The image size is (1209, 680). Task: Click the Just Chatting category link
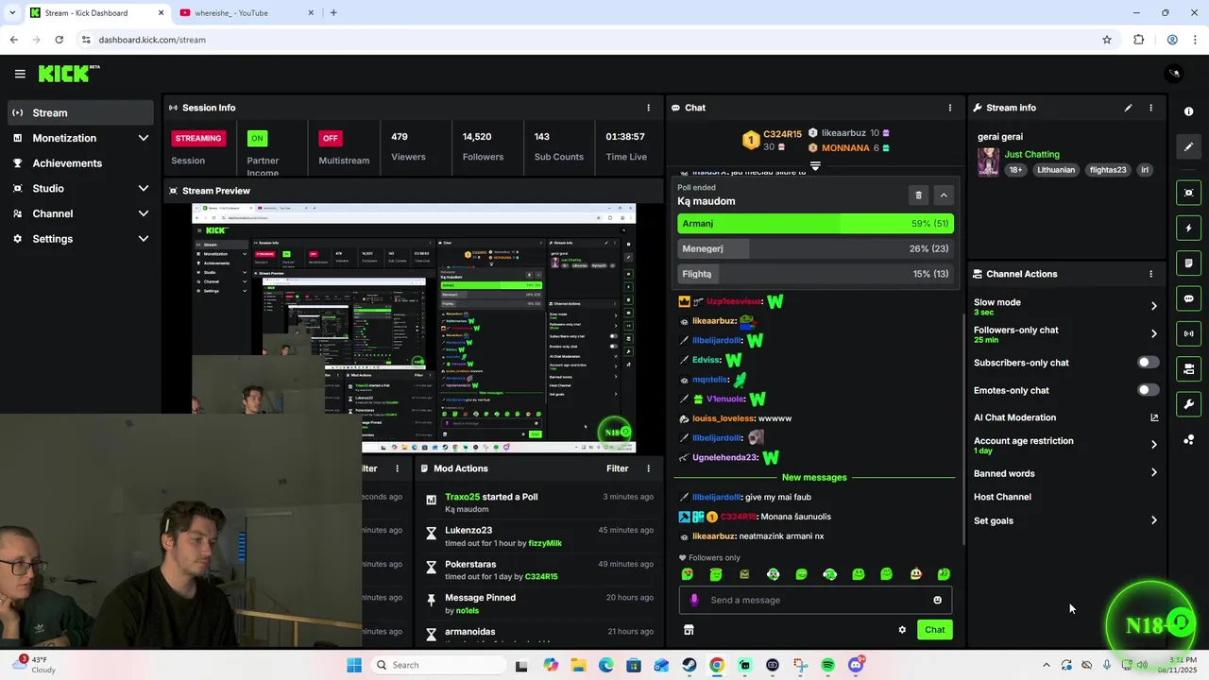tap(1031, 154)
